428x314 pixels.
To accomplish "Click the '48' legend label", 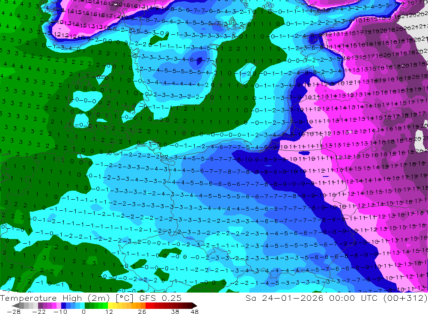I will tap(195, 311).
